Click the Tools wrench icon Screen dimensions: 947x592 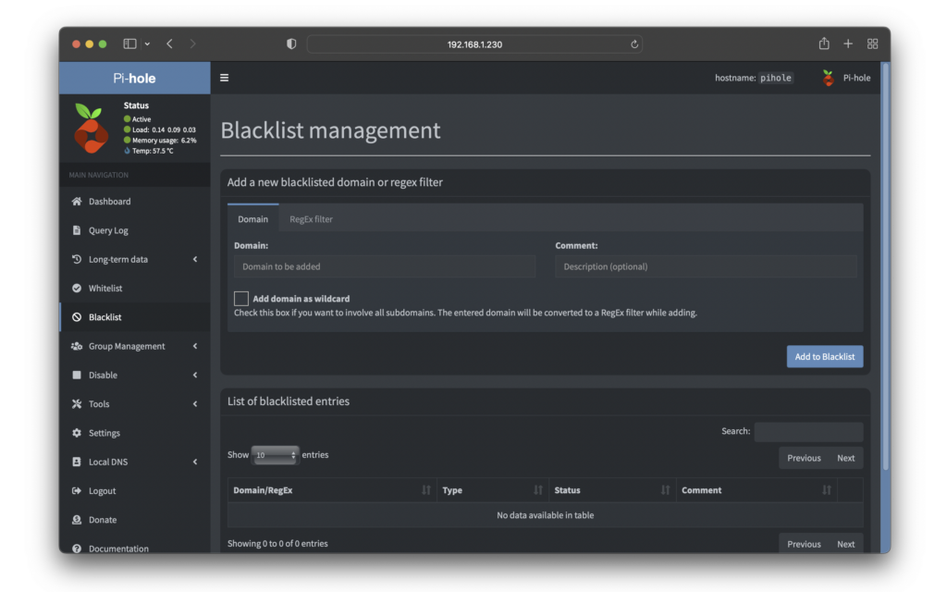(77, 404)
